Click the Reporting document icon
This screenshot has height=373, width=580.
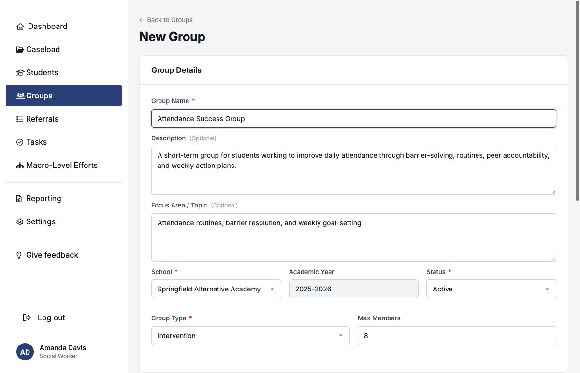pos(19,199)
